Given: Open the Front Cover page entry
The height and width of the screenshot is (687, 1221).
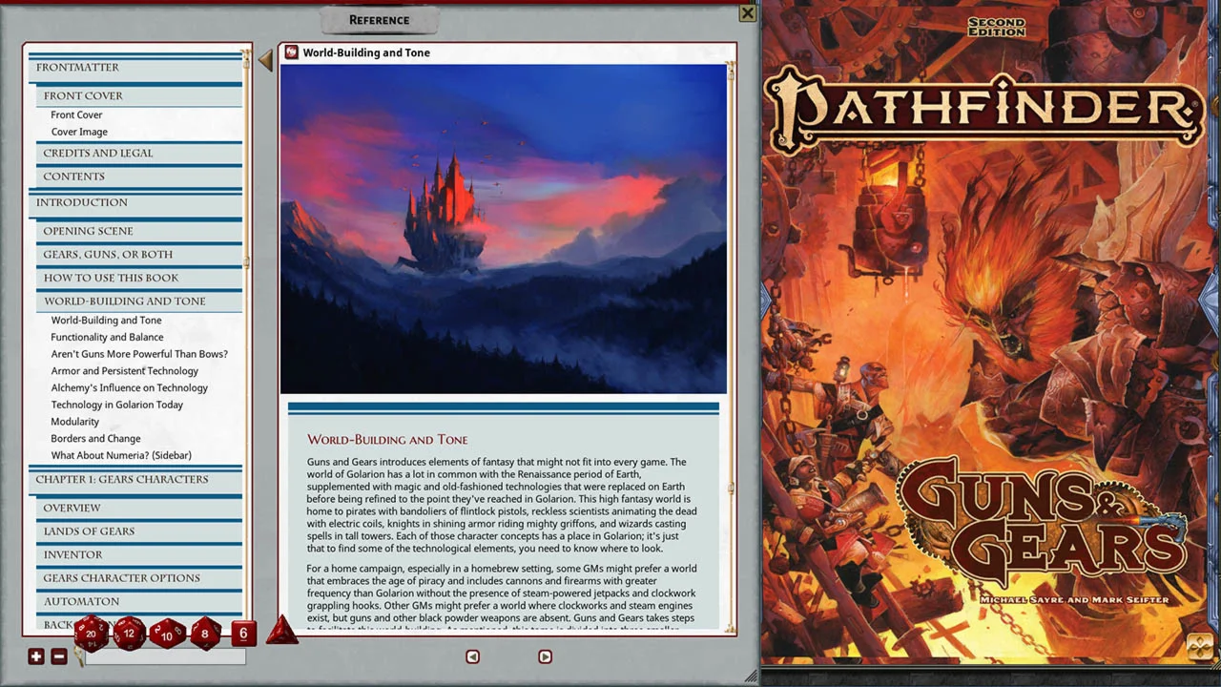Looking at the screenshot, I should pyautogui.click(x=76, y=114).
